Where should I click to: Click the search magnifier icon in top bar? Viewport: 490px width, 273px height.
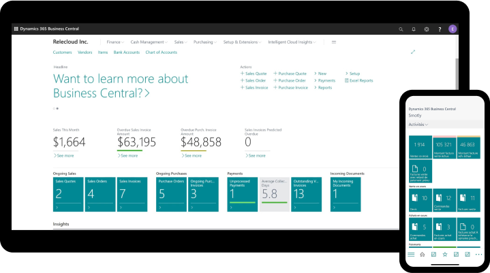pos(401,29)
